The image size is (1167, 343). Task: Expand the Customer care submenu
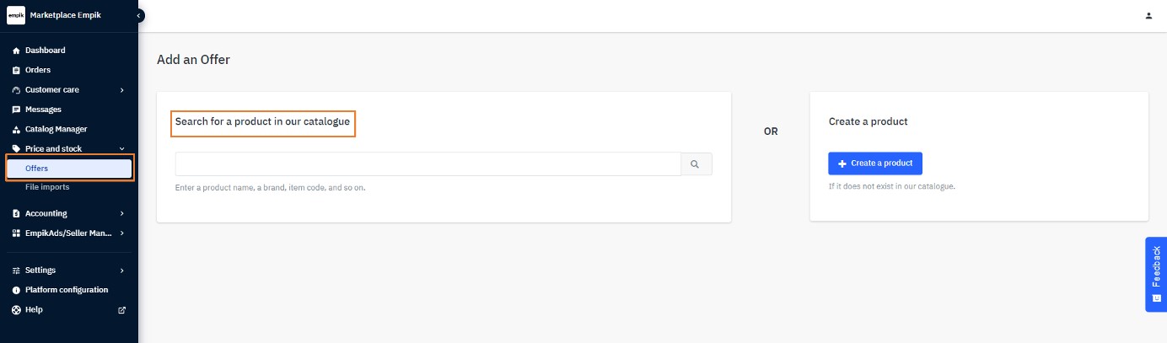(122, 90)
